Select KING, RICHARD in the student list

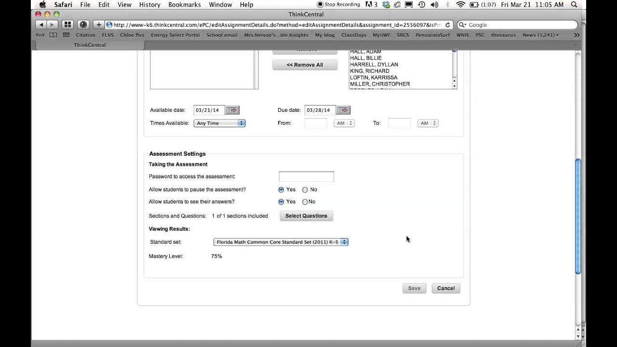click(370, 71)
